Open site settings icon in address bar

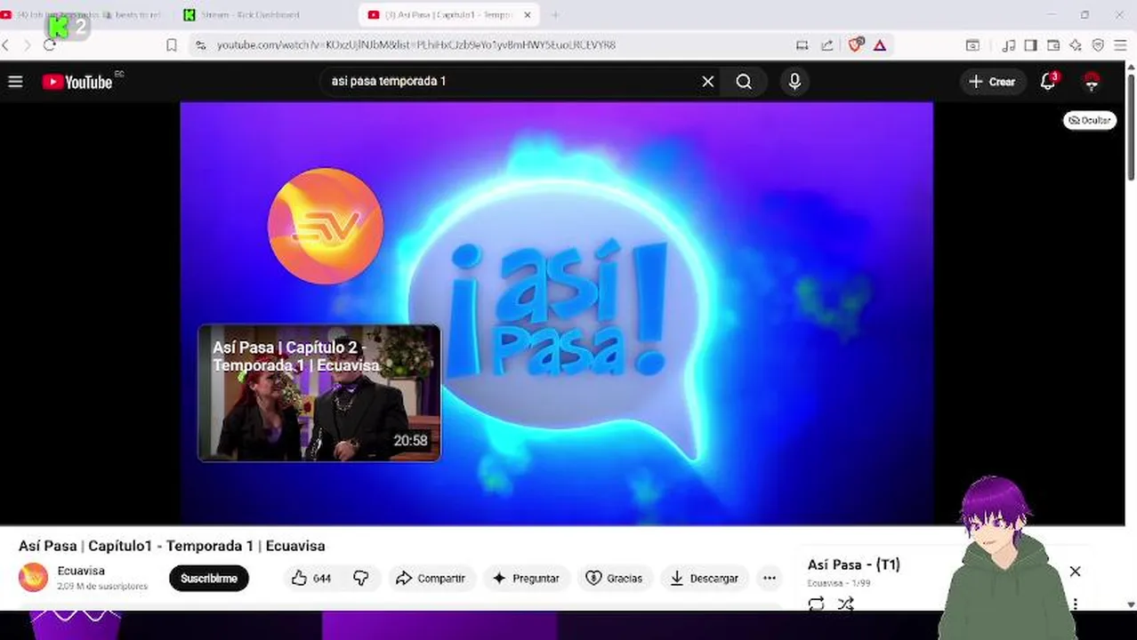201,44
